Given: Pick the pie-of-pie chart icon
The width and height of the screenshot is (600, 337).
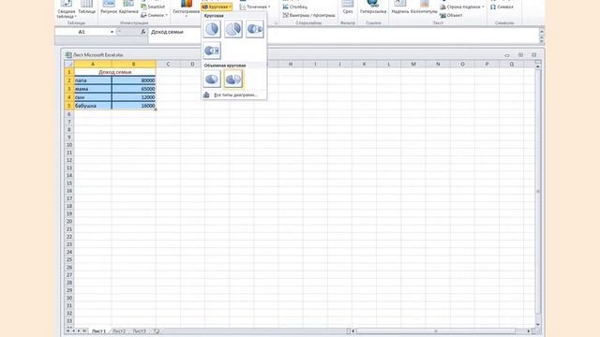Looking at the screenshot, I should (x=254, y=29).
